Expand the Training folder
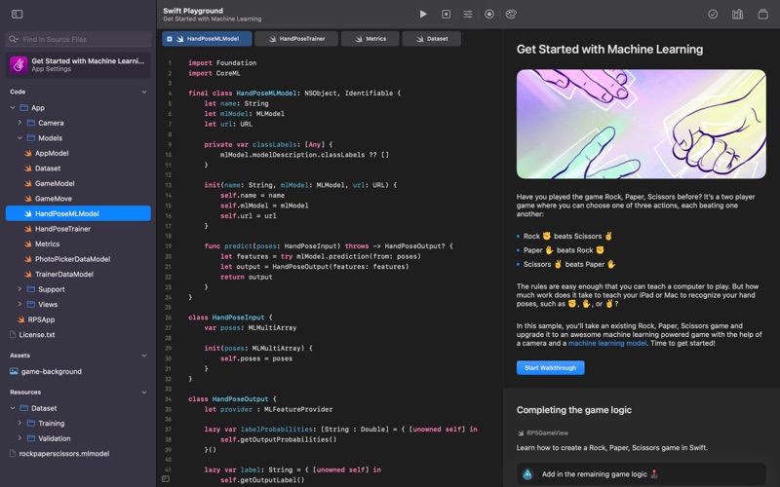Image resolution: width=780 pixels, height=487 pixels. pos(19,424)
